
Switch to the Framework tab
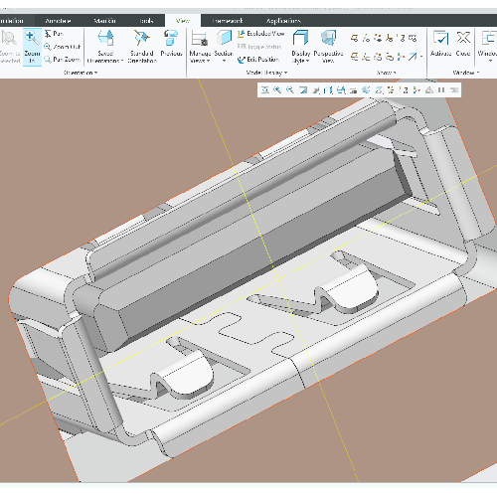point(228,21)
